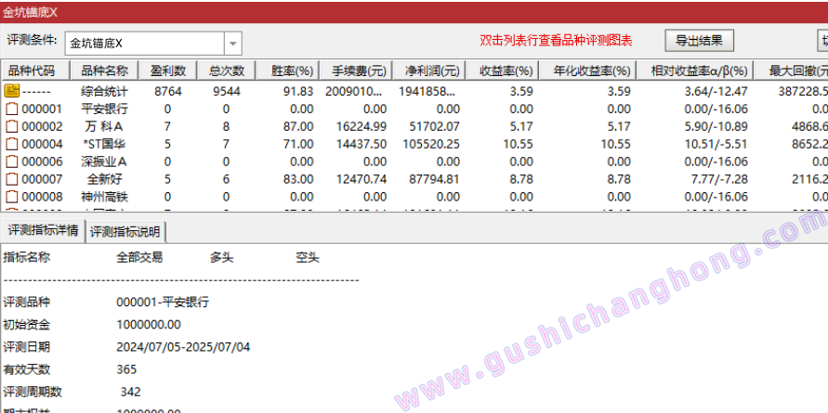Viewport: 828px width, 413px height.
Task: Switch to the 评测指标说明 tab
Action: 125,231
